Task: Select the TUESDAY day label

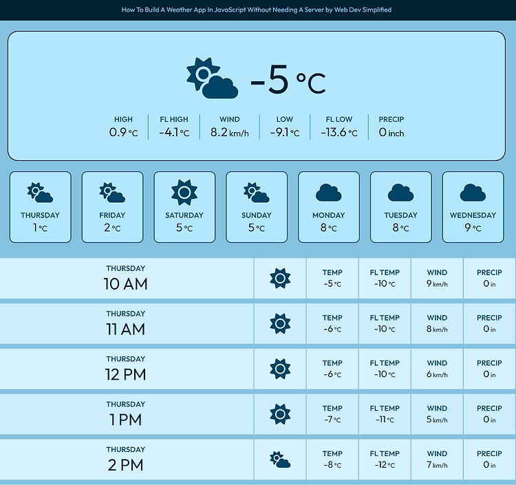Action: click(x=400, y=215)
